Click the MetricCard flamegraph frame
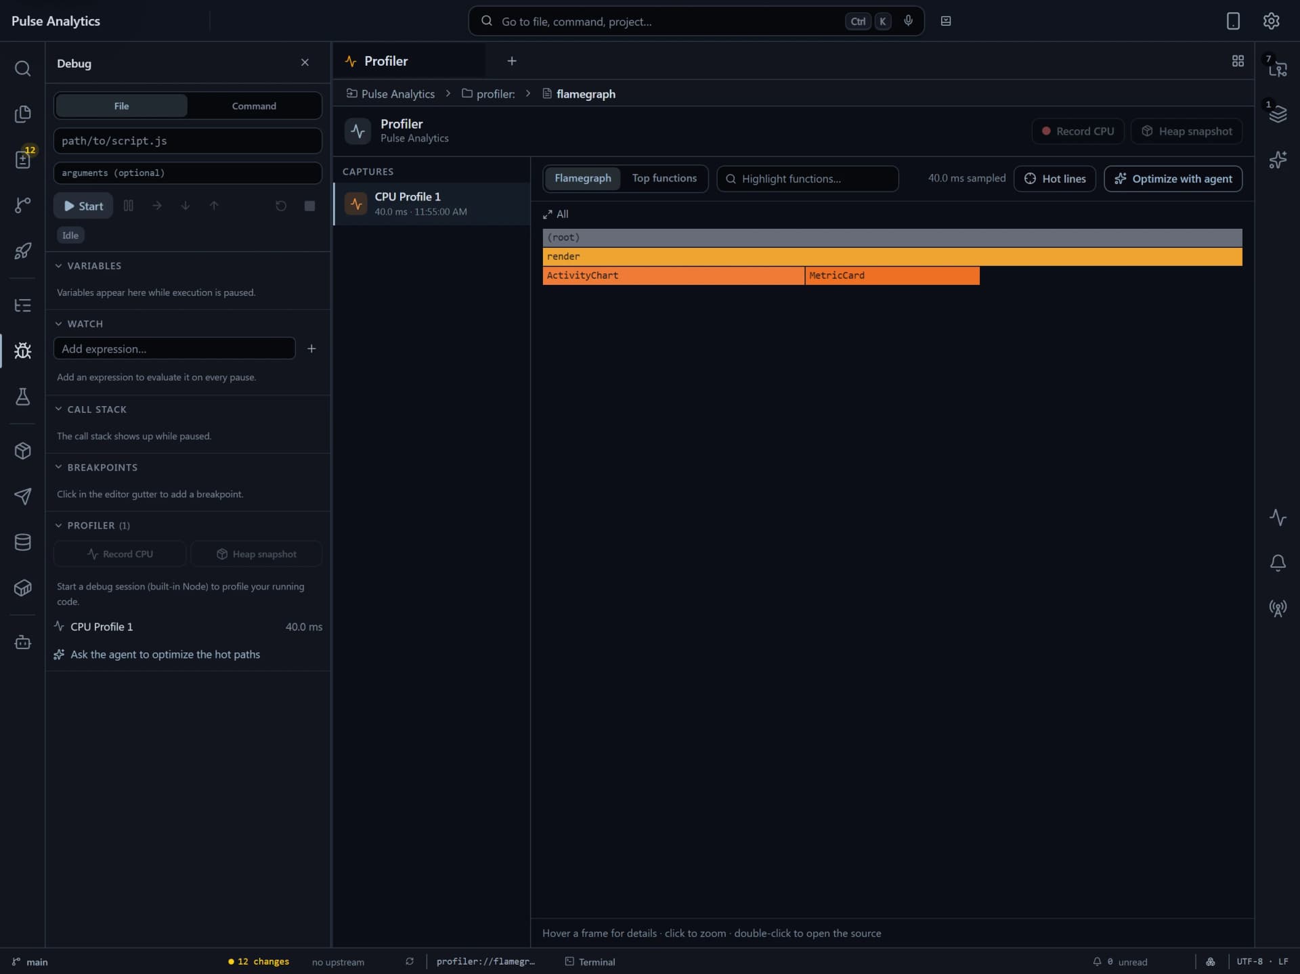Screen dimensions: 1300x974 (892, 275)
